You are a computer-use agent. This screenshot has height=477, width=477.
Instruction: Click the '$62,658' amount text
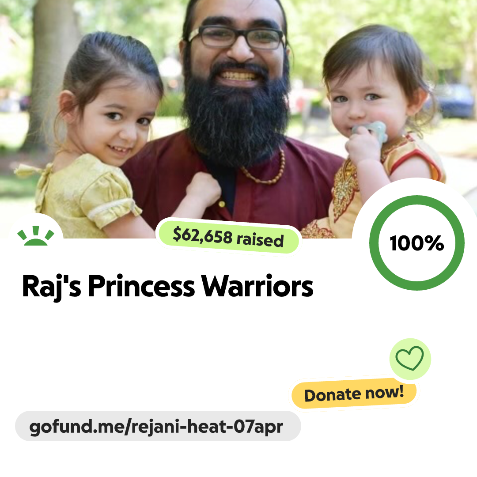(x=203, y=235)
